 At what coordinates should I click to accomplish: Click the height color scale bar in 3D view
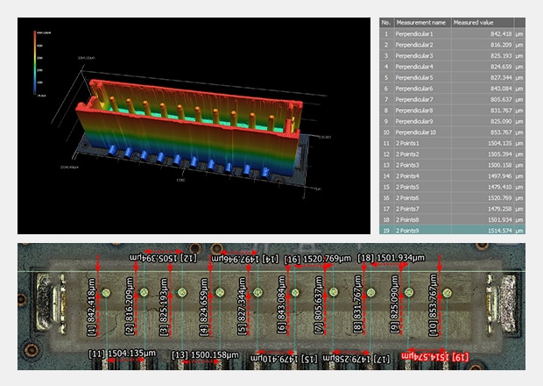tap(36, 60)
